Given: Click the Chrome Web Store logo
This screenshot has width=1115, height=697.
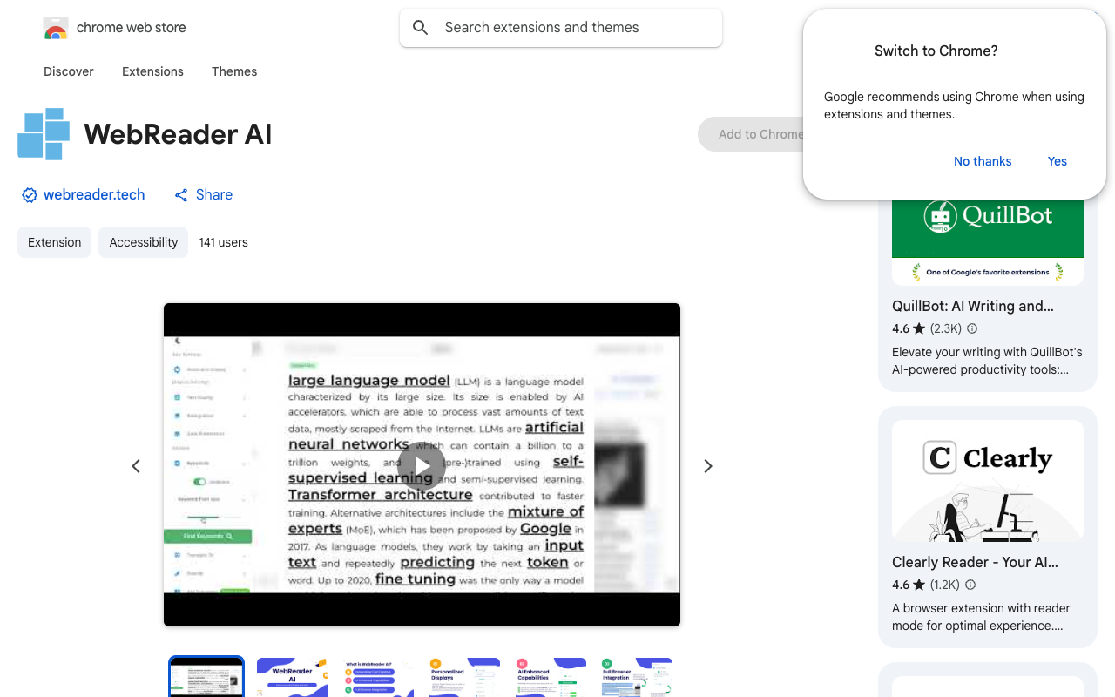Looking at the screenshot, I should [56, 28].
